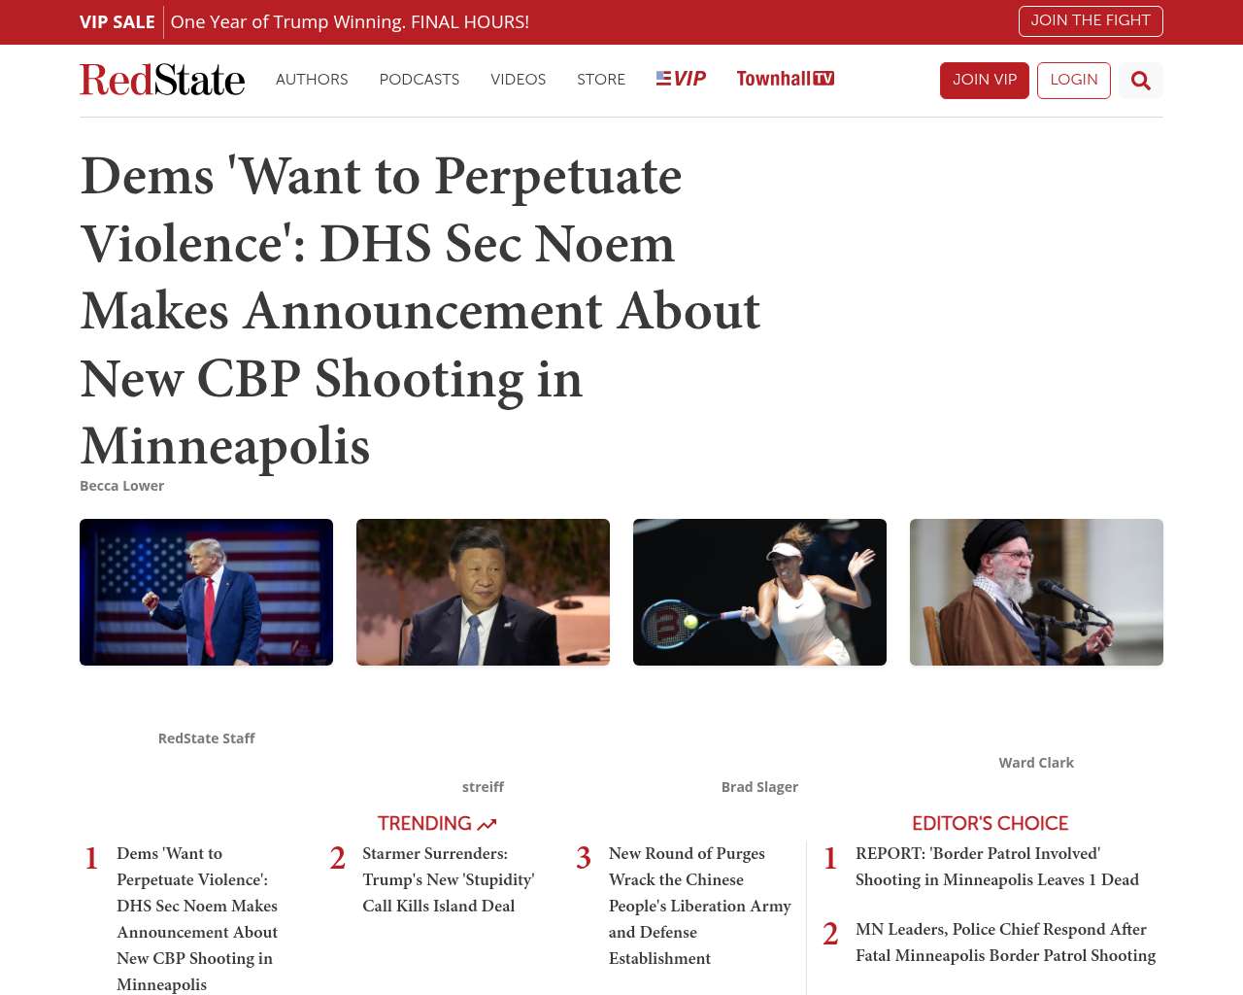Open the flag VIP logo link
This screenshot has height=995, width=1243.
pyautogui.click(x=681, y=79)
